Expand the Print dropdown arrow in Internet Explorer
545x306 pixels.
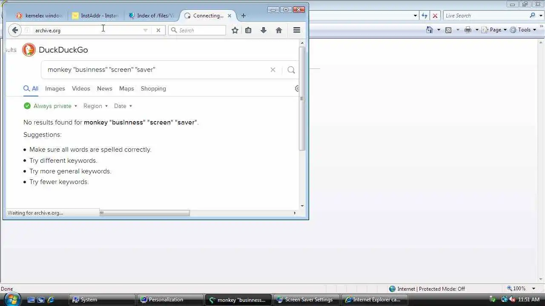477,30
